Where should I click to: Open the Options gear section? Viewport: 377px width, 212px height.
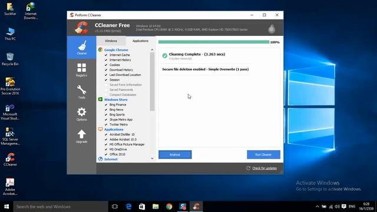(x=81, y=114)
